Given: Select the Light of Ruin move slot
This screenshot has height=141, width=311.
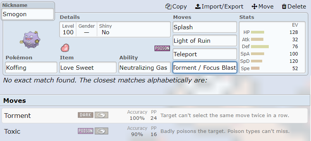Looking at the screenshot, I should pyautogui.click(x=205, y=40).
